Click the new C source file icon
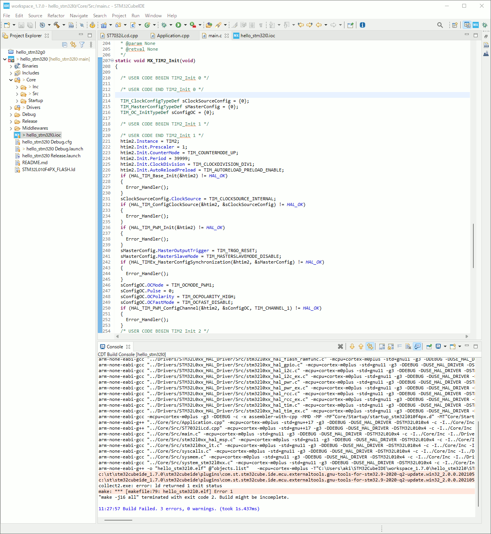Screen dimensions: 491x534 tap(133, 25)
